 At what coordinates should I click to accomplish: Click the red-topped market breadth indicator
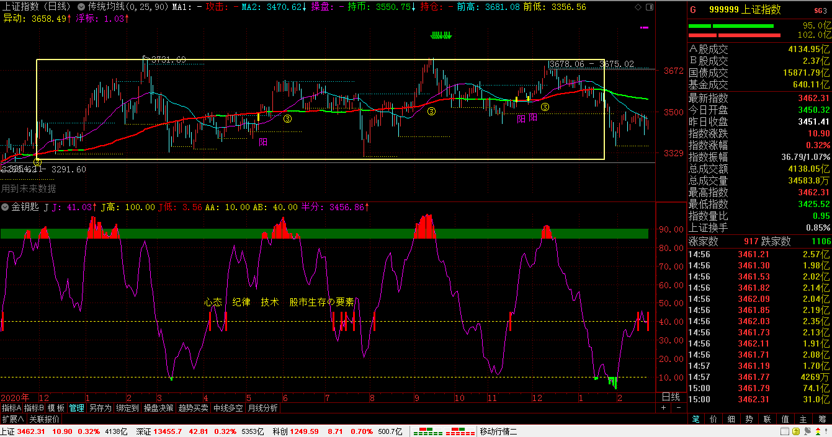coord(458,431)
